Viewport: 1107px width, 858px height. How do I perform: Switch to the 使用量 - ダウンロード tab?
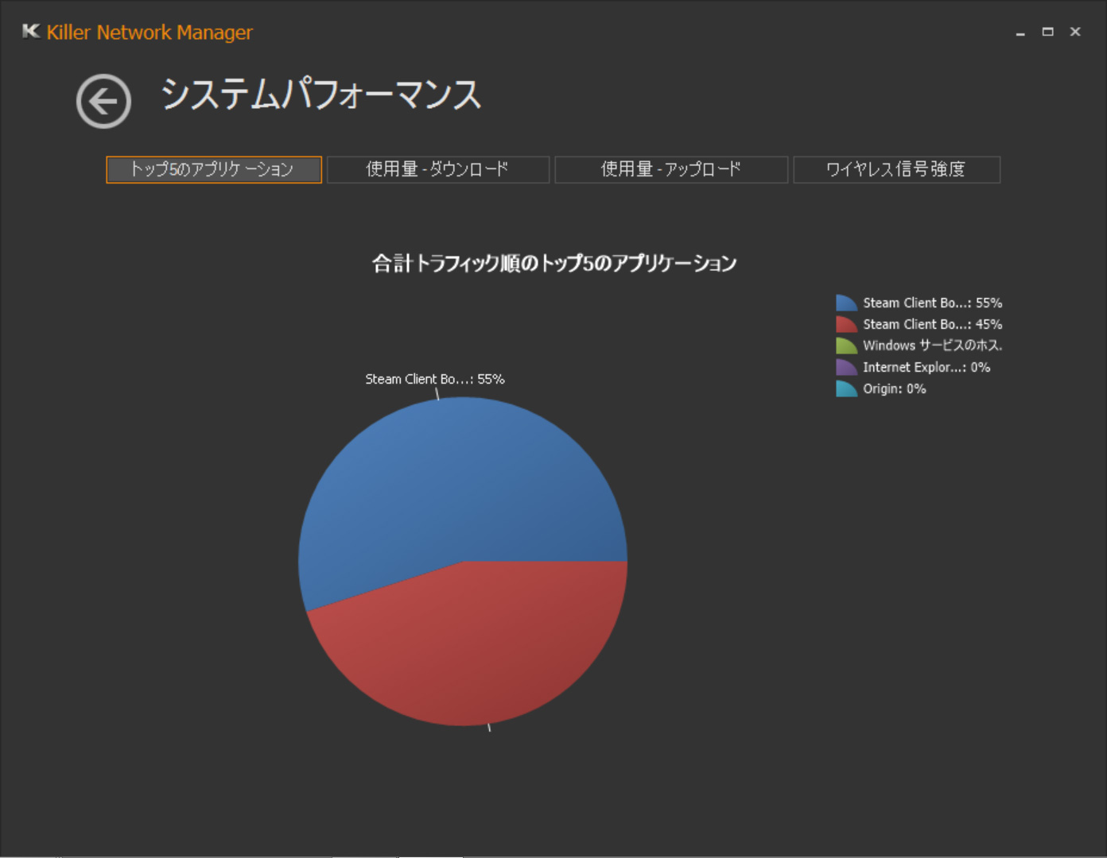438,169
